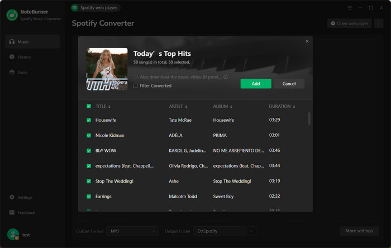Sort songs by TITLE column

(103, 107)
